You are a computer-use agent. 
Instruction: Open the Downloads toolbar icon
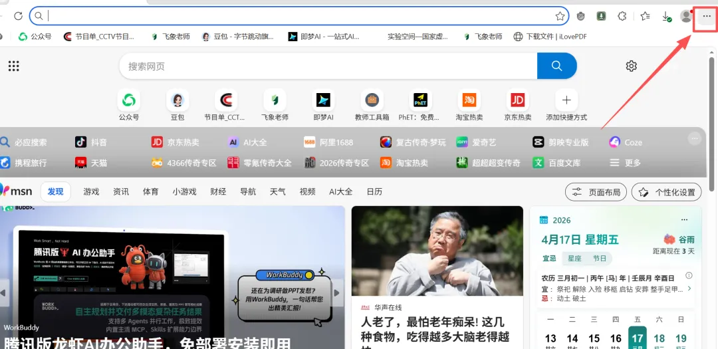pos(667,17)
